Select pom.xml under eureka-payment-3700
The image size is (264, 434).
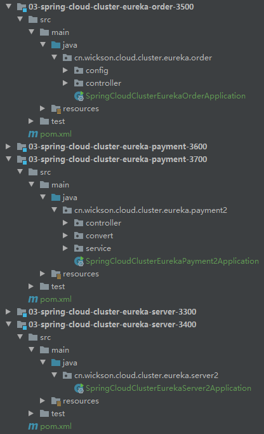point(56,299)
